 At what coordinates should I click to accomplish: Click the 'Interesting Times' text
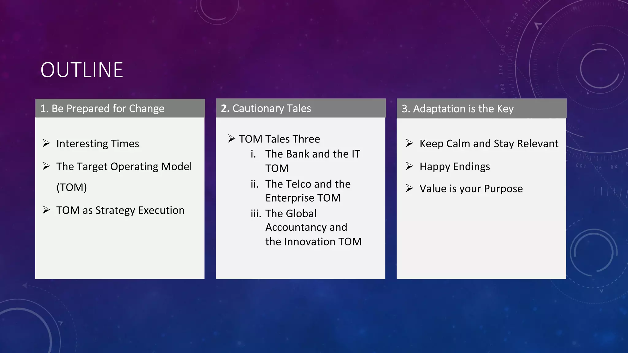pos(98,143)
